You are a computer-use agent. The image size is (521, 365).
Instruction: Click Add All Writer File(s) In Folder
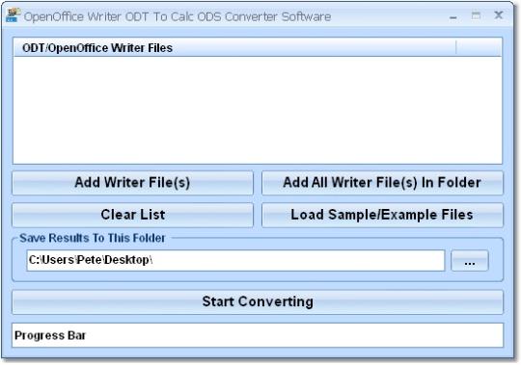pos(382,183)
